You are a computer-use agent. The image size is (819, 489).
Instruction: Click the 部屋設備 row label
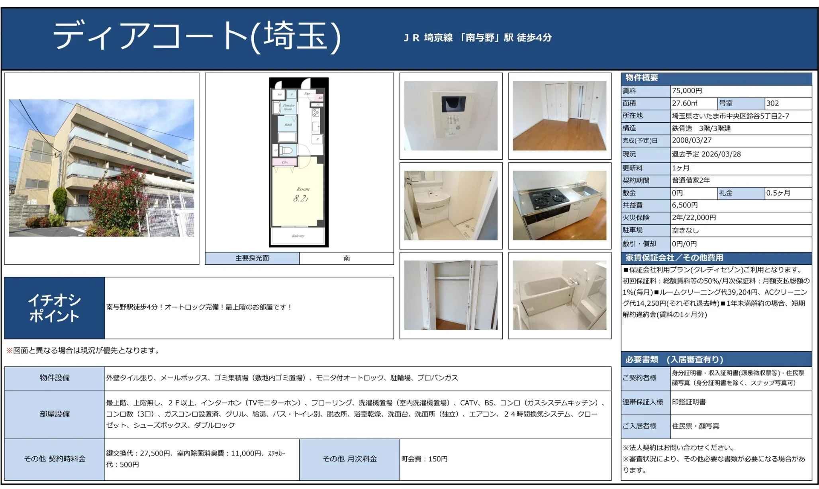(x=55, y=414)
